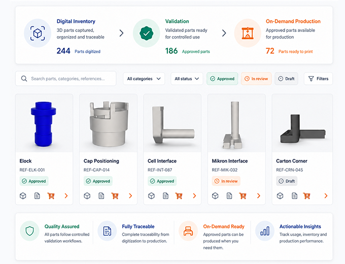Click the 'Carton Corner' part title
Viewport: 345px width, 264px height.
click(x=292, y=161)
